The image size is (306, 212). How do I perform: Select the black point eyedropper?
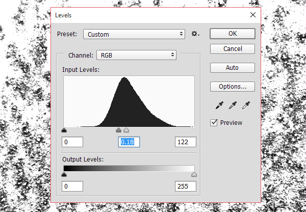pos(219,105)
